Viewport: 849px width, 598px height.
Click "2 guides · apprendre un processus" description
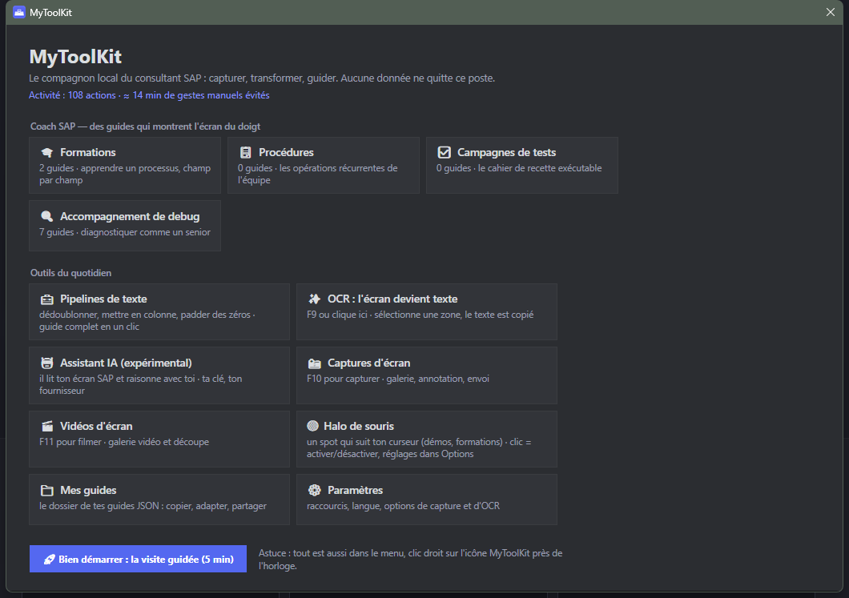pyautogui.click(x=124, y=175)
